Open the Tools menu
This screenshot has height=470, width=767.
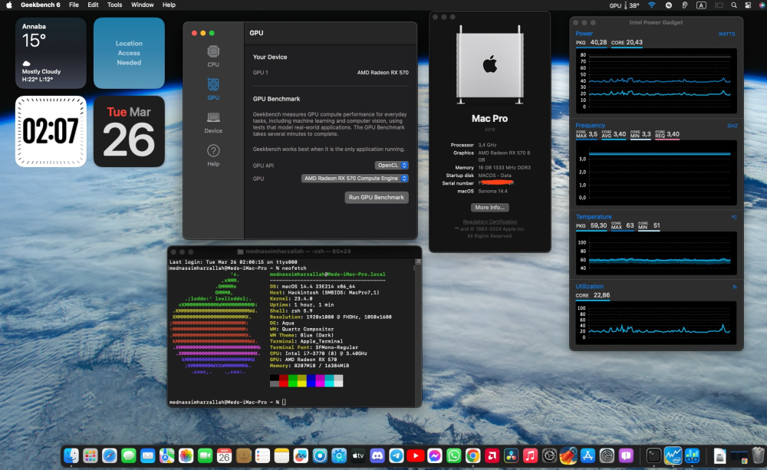pyautogui.click(x=114, y=5)
